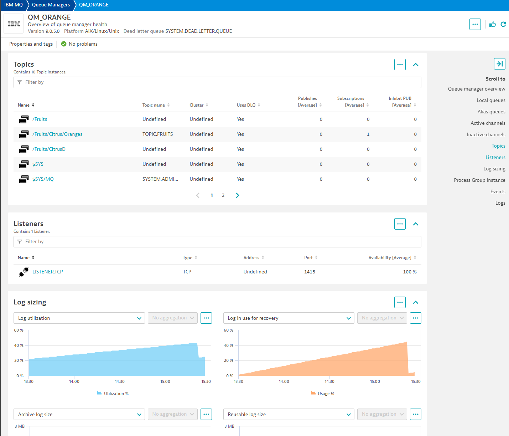Navigate to Queue Managers breadcrumb
Screen dimensions: 509x436
(51, 5)
